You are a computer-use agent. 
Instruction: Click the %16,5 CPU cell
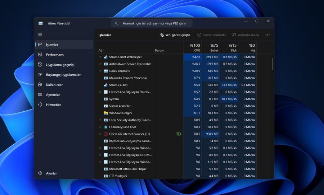point(192,64)
